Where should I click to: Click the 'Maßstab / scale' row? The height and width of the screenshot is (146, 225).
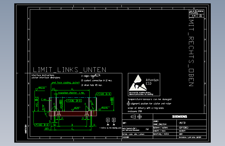pos(133,134)
